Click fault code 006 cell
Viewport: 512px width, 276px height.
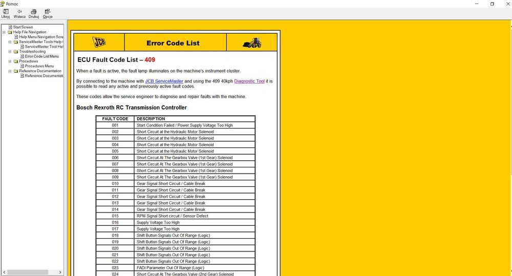115,158
